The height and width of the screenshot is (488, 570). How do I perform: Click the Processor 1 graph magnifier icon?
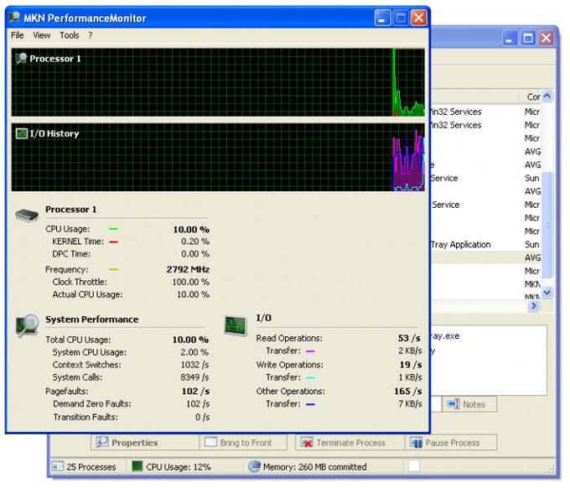[21, 58]
